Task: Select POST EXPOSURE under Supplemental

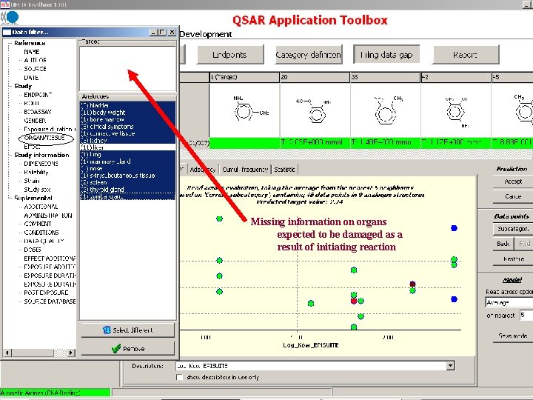Action: point(46,293)
